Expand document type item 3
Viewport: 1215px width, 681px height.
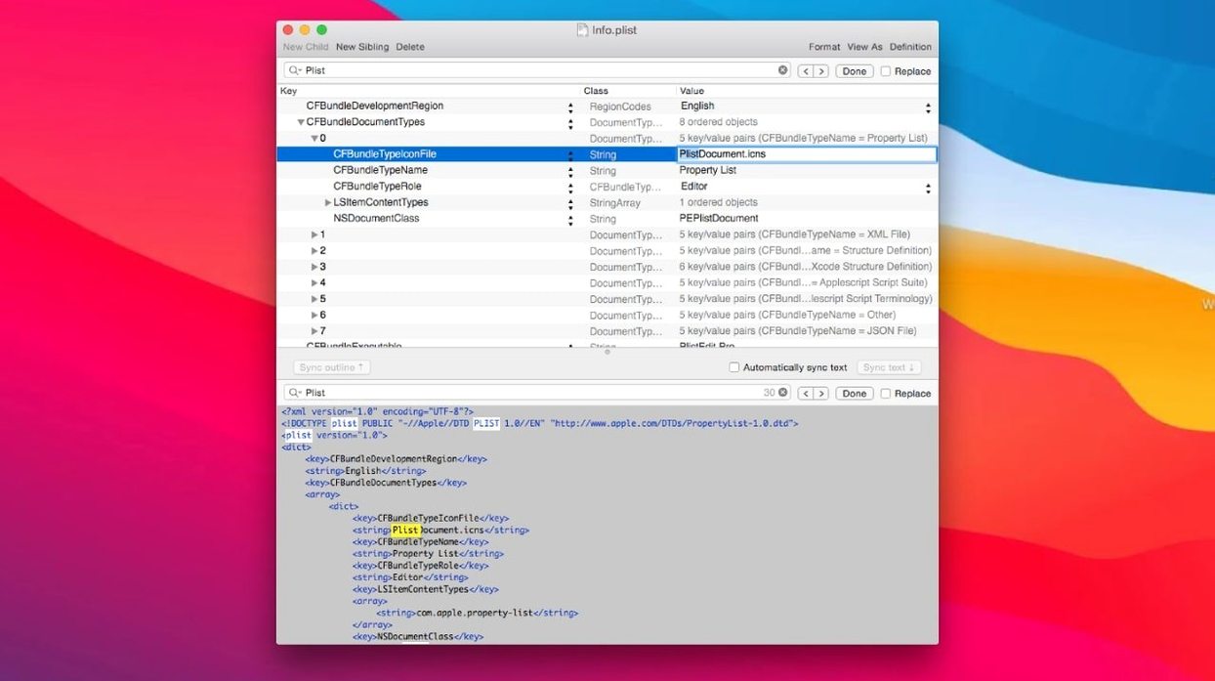tap(314, 267)
